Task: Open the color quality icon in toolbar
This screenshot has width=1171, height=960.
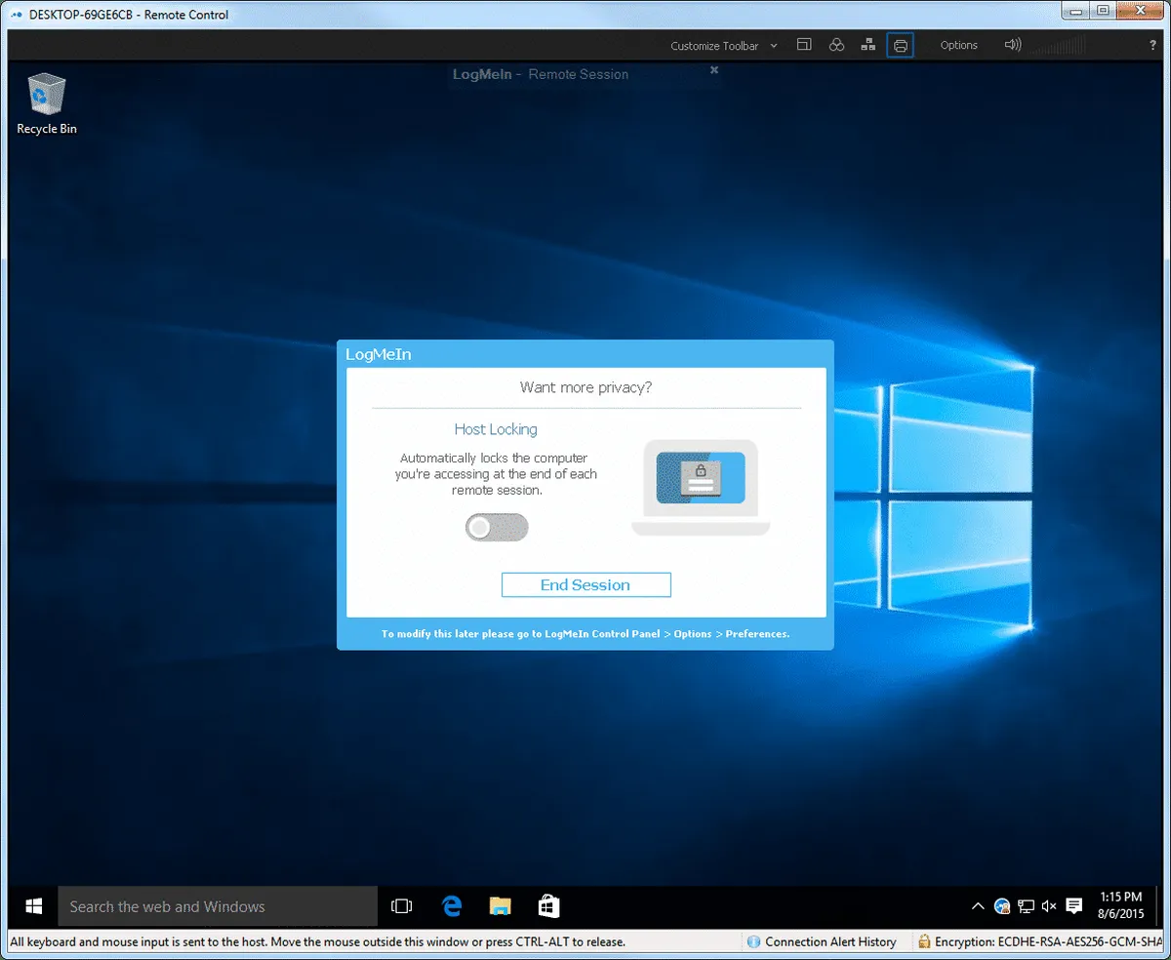Action: pos(836,45)
